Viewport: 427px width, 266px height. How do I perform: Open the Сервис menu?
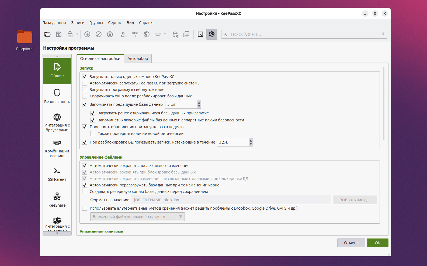[x=115, y=23]
